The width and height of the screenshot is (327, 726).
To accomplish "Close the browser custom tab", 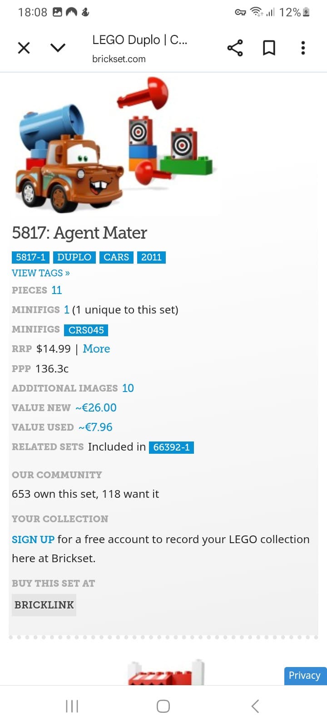I will (24, 48).
